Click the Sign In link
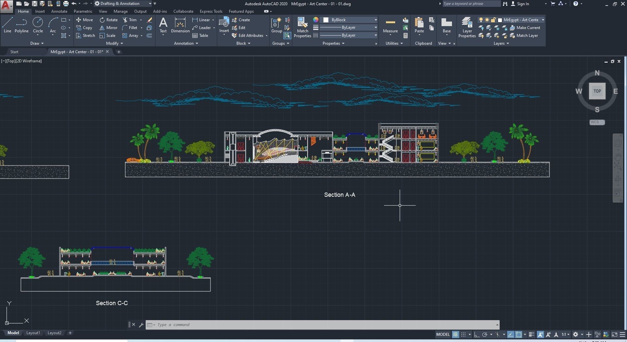 [x=522, y=4]
